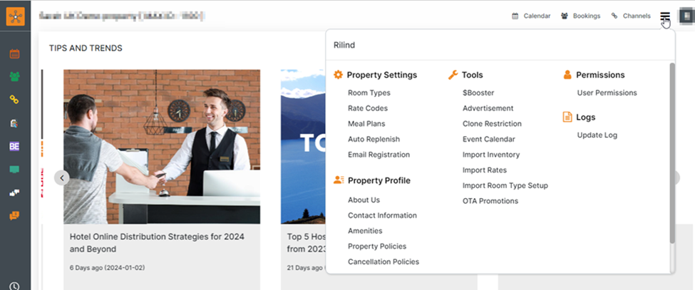
Task: Toggle the hamburger menu icon
Action: (664, 16)
